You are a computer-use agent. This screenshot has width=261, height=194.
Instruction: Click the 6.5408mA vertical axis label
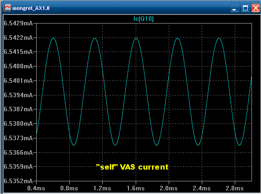point(18,66)
